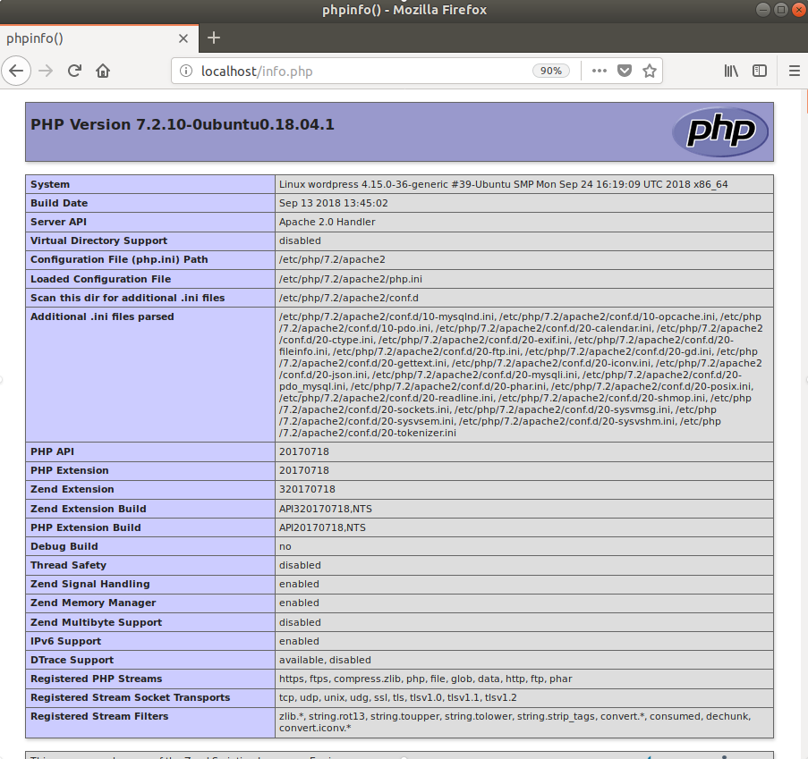This screenshot has width=808, height=759.
Task: Click the forward navigation arrow
Action: point(46,71)
